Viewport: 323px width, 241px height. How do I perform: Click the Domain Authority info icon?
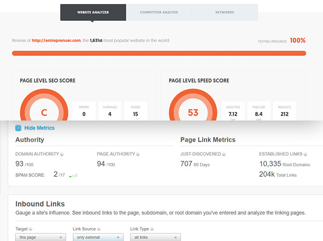pos(62,154)
